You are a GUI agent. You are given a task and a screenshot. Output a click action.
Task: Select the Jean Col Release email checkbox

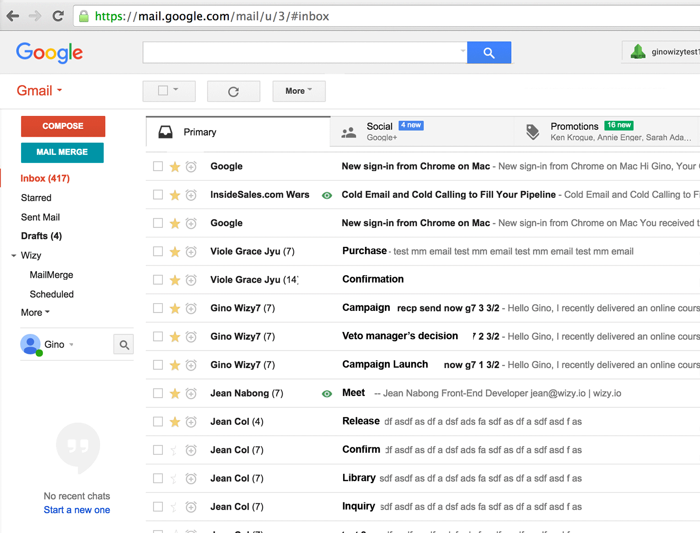pyautogui.click(x=158, y=422)
